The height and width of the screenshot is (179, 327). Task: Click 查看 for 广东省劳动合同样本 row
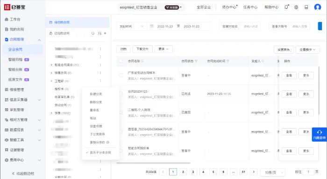point(289,76)
